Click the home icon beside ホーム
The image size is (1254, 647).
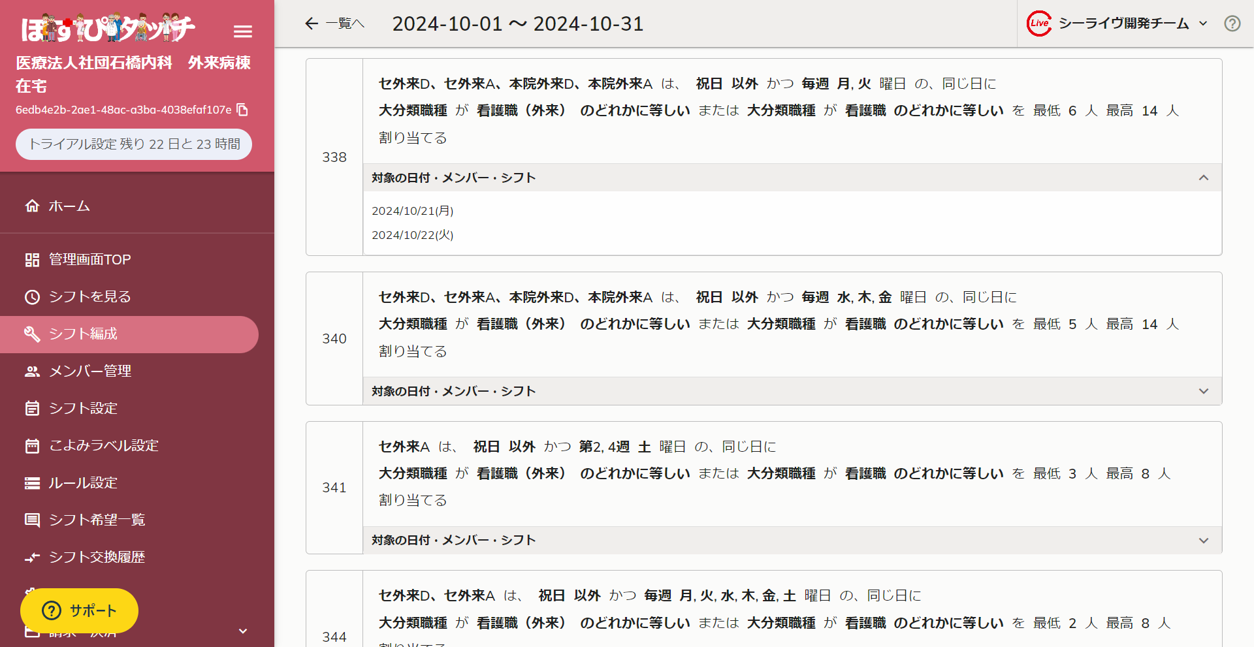[32, 206]
